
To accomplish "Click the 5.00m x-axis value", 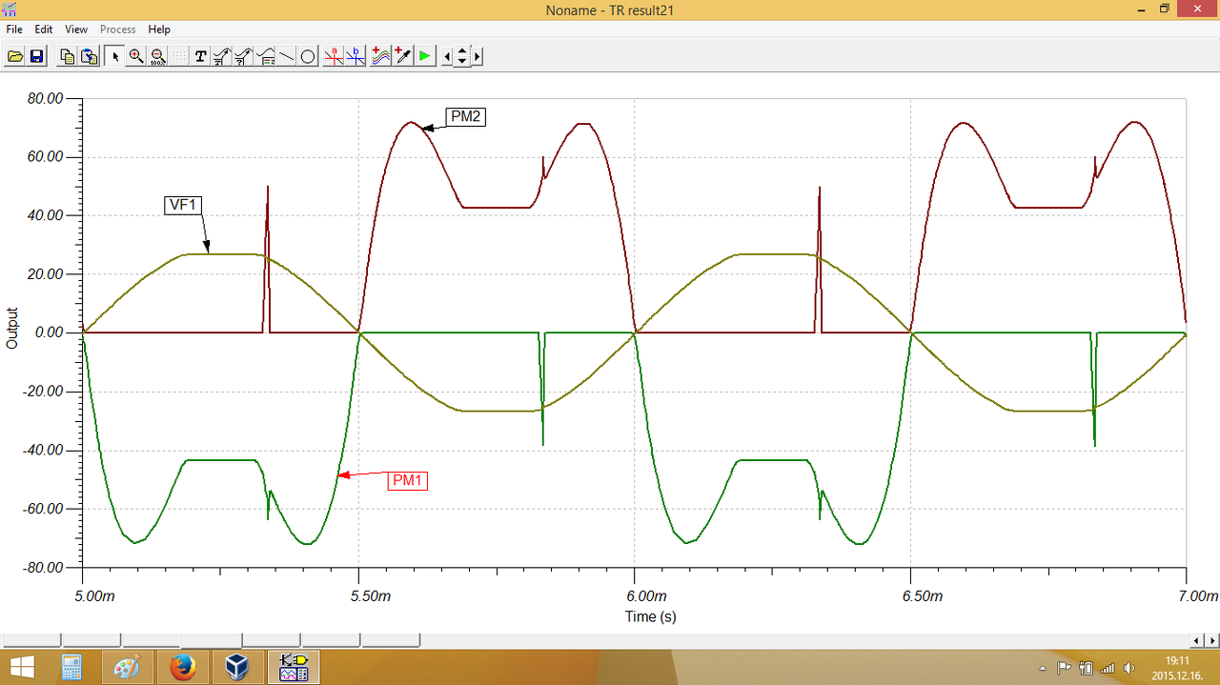I will [x=94, y=596].
